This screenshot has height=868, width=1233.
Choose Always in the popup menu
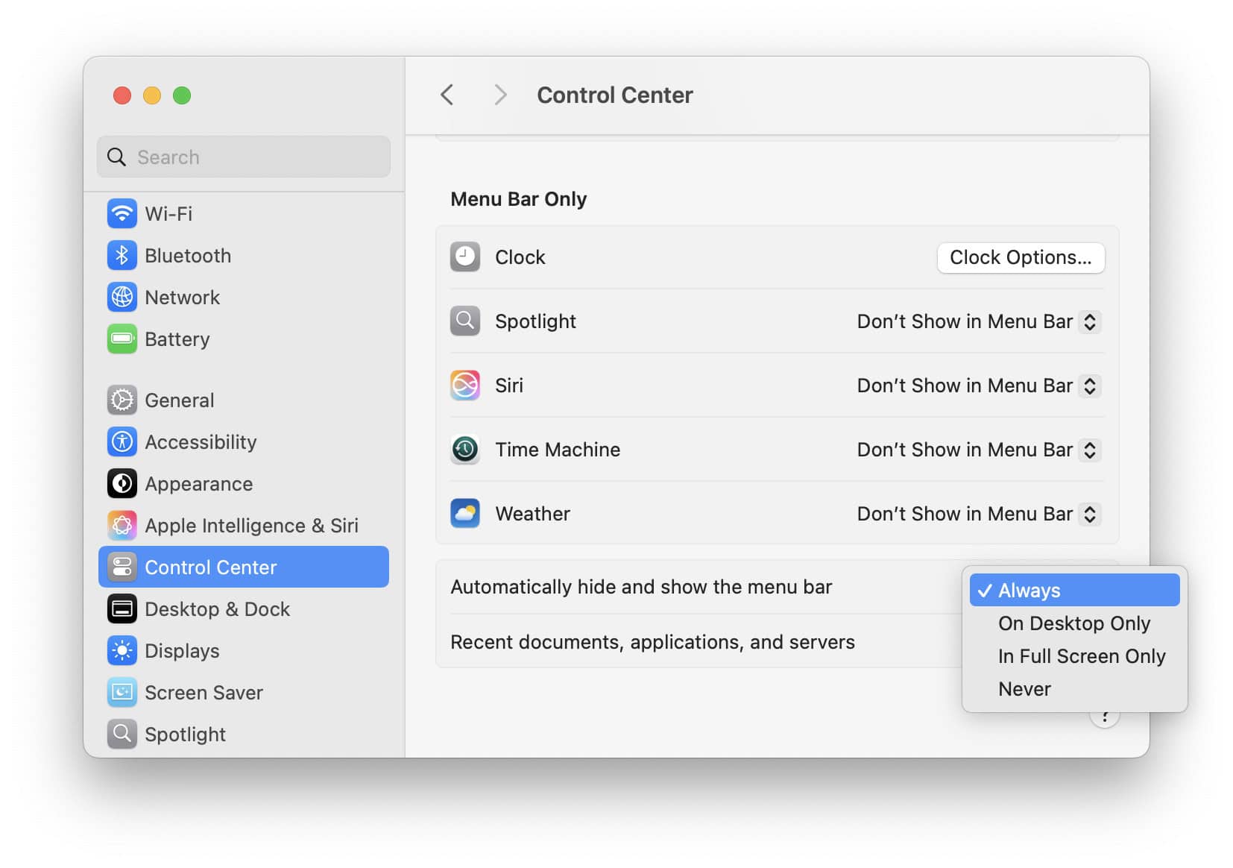1074,590
